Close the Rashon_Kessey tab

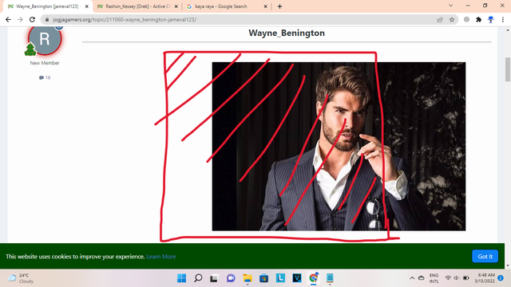coord(176,6)
